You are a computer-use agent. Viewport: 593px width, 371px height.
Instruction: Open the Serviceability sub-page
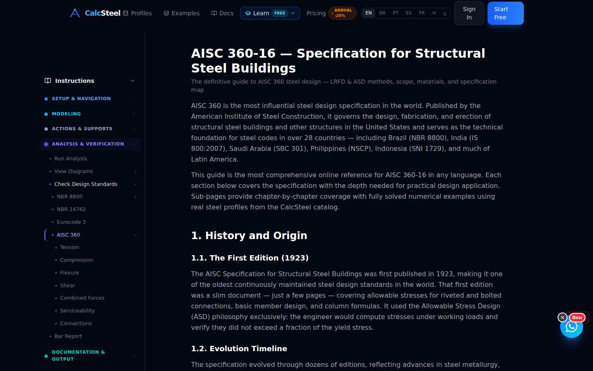77,311
